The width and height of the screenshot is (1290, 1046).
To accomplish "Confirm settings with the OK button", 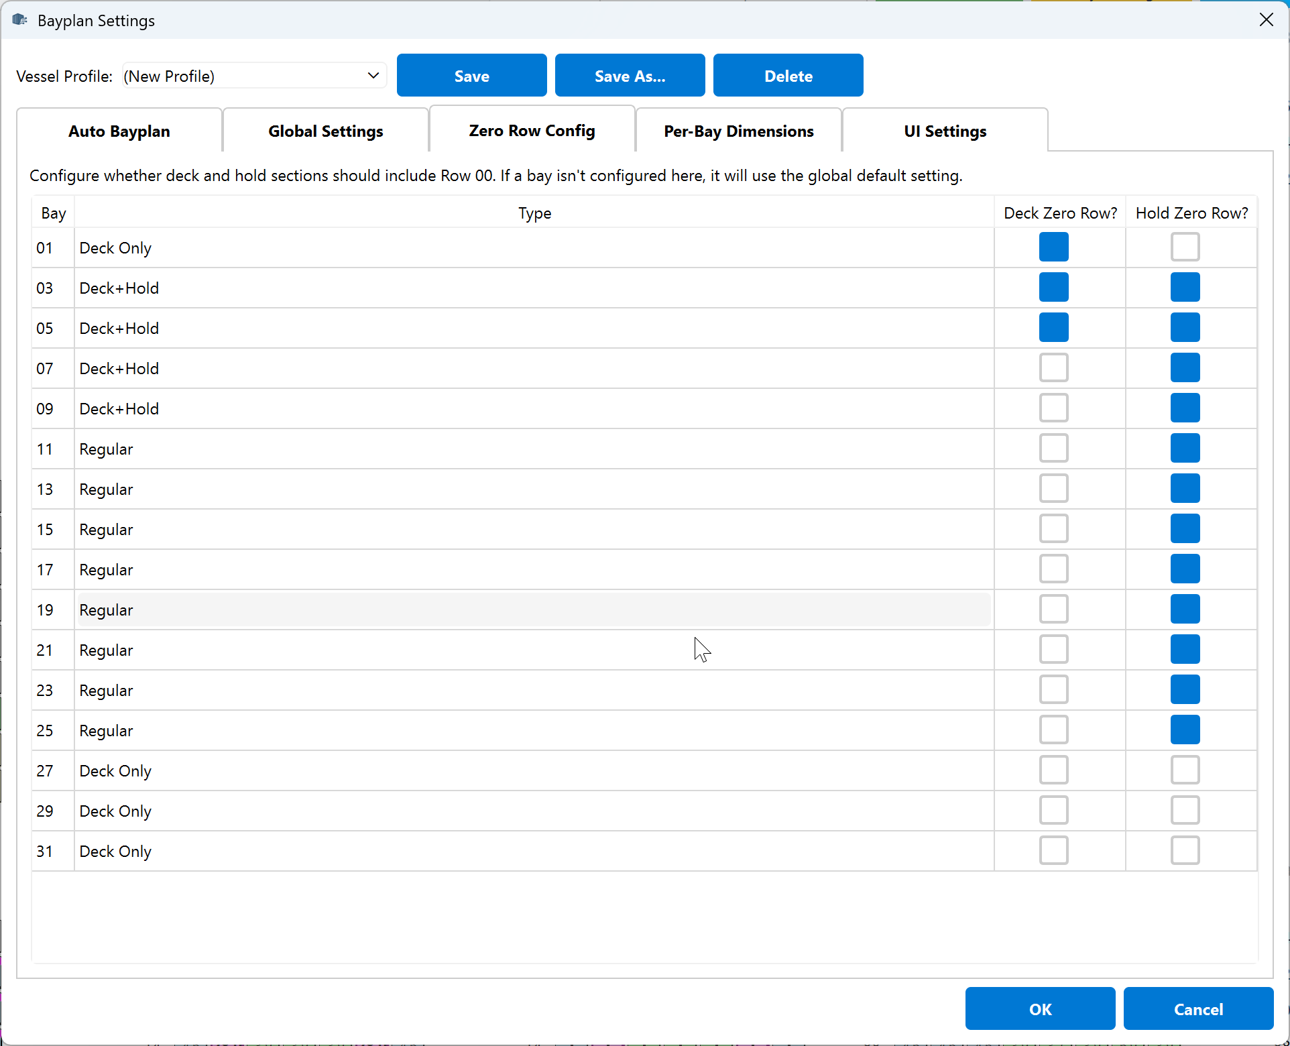I will tap(1040, 1009).
